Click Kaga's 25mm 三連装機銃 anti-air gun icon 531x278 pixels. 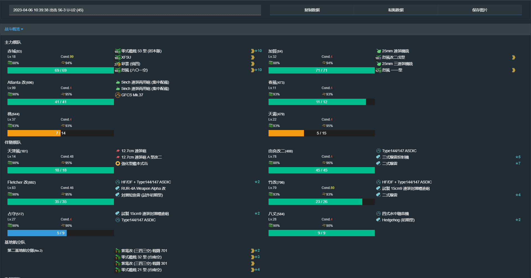(x=378, y=64)
